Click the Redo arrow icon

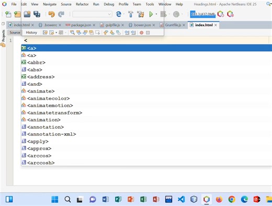point(61,14)
